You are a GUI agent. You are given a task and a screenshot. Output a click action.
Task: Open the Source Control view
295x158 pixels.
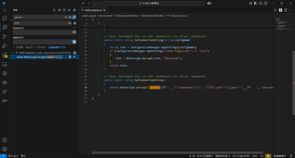(x=5, y=36)
